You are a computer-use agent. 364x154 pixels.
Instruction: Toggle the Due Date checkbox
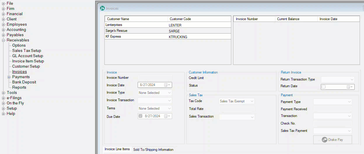141,116
